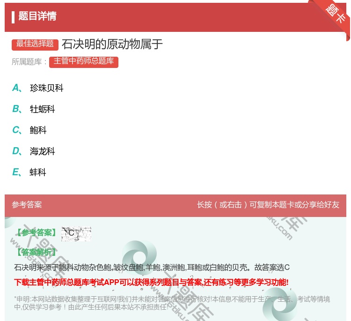Pick option C 鲍科
Image resolution: width=351 pixels, height=321 pixels.
(38, 130)
